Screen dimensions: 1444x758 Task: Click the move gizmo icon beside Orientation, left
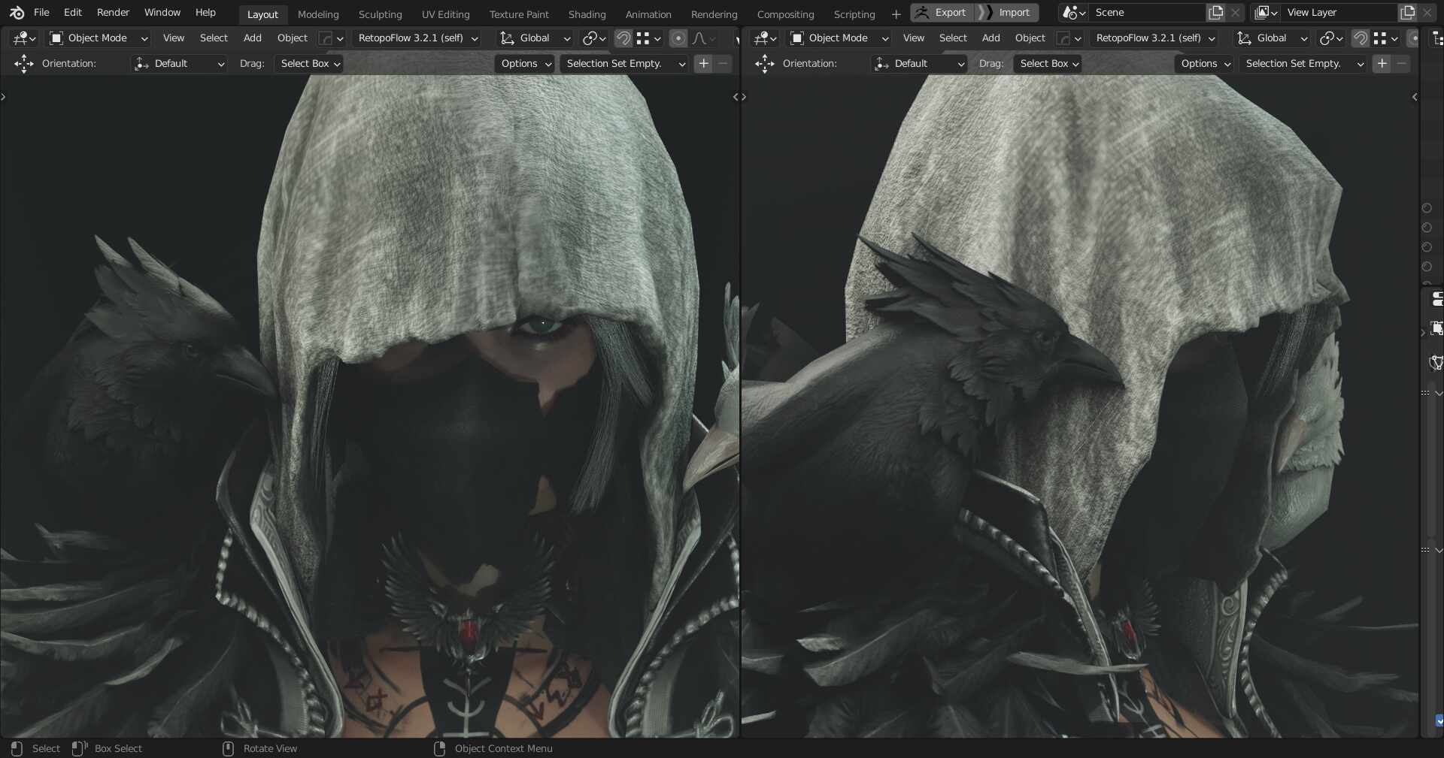tap(23, 64)
